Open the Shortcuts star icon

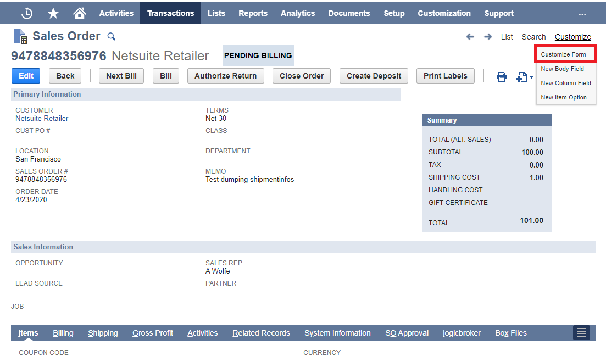pos(53,13)
